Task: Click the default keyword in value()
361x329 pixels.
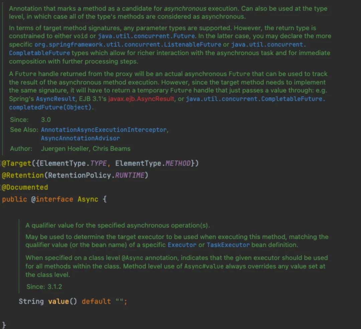Action: [x=96, y=301]
